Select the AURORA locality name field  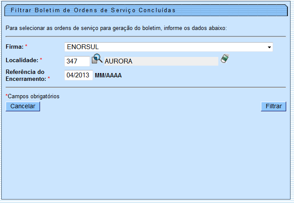160,61
